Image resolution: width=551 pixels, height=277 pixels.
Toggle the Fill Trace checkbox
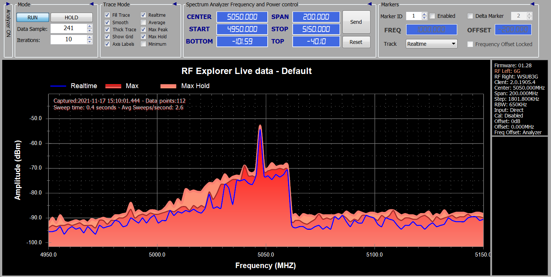107,15
